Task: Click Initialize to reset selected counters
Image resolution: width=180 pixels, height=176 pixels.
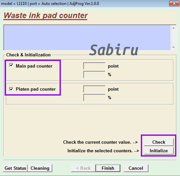Action: tap(159, 151)
